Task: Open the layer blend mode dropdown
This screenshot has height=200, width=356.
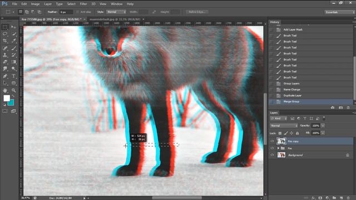Action: (284, 126)
